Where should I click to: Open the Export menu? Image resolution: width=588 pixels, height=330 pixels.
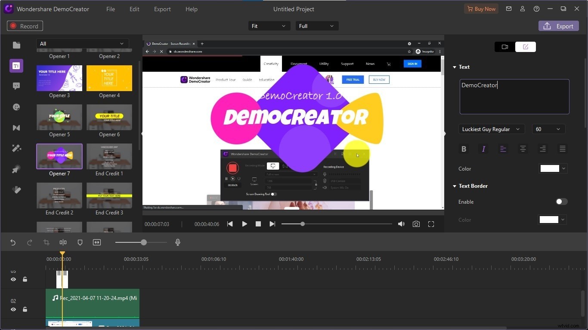162,9
